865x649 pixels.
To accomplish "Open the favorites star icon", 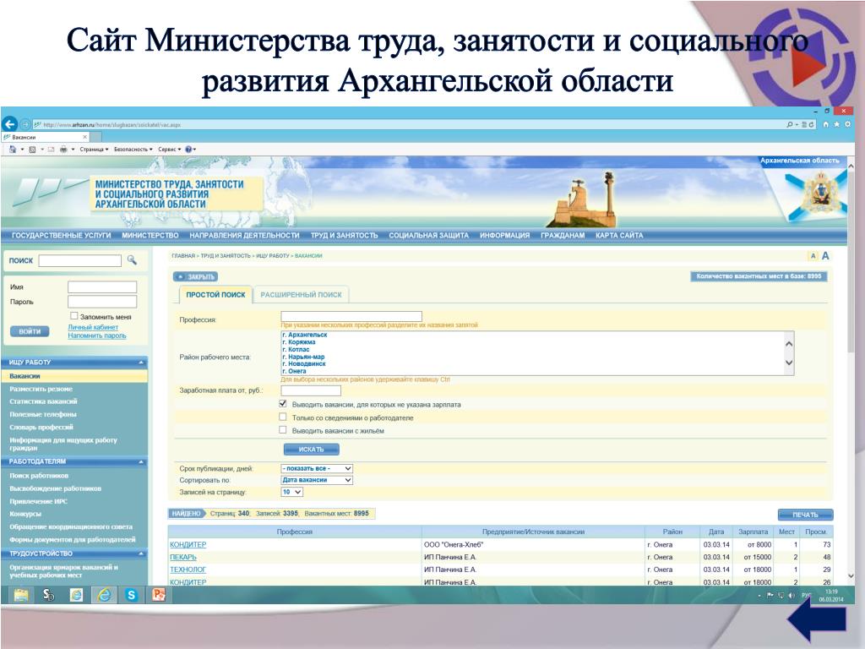I will tap(836, 125).
